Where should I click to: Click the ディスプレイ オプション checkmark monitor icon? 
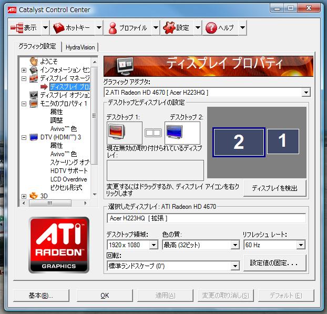coord(33,95)
